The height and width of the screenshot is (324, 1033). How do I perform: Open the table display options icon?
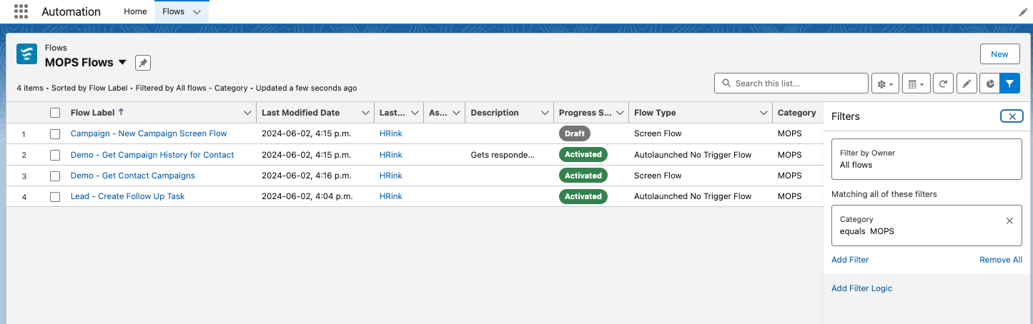916,83
